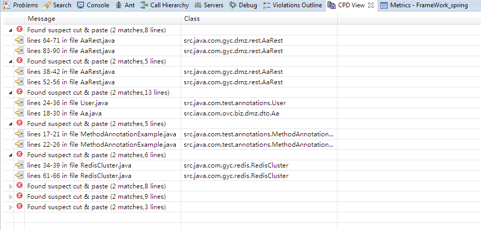481x230 pixels.
Task: Collapse the 6 lines RedisCluster duplicate group
Action: [11, 155]
